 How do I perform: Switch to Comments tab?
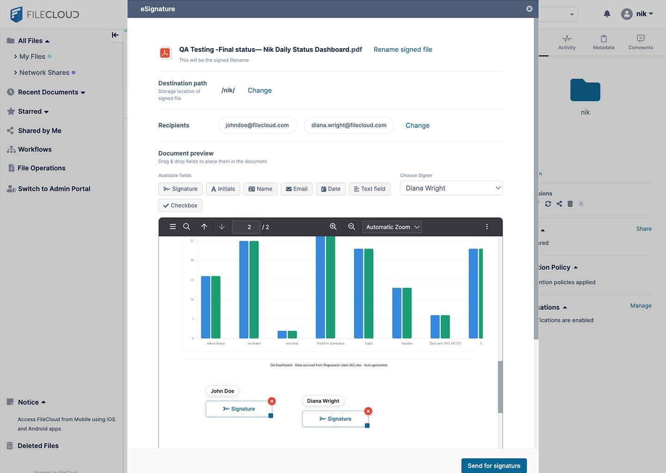tap(641, 42)
